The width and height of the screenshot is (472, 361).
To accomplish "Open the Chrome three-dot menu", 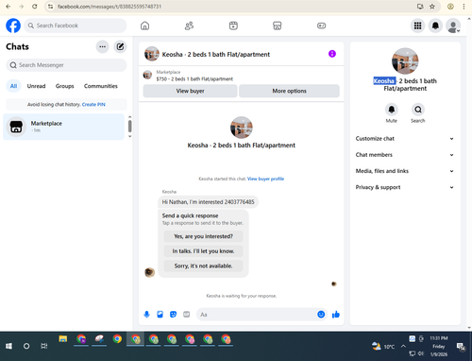I will click(464, 7).
